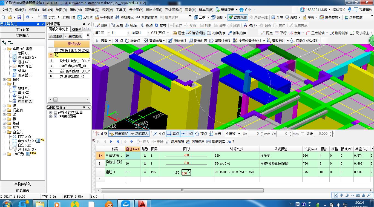Click the 汇总计算 summary calculate button
This screenshot has height=207, width=374.
click(66, 17)
